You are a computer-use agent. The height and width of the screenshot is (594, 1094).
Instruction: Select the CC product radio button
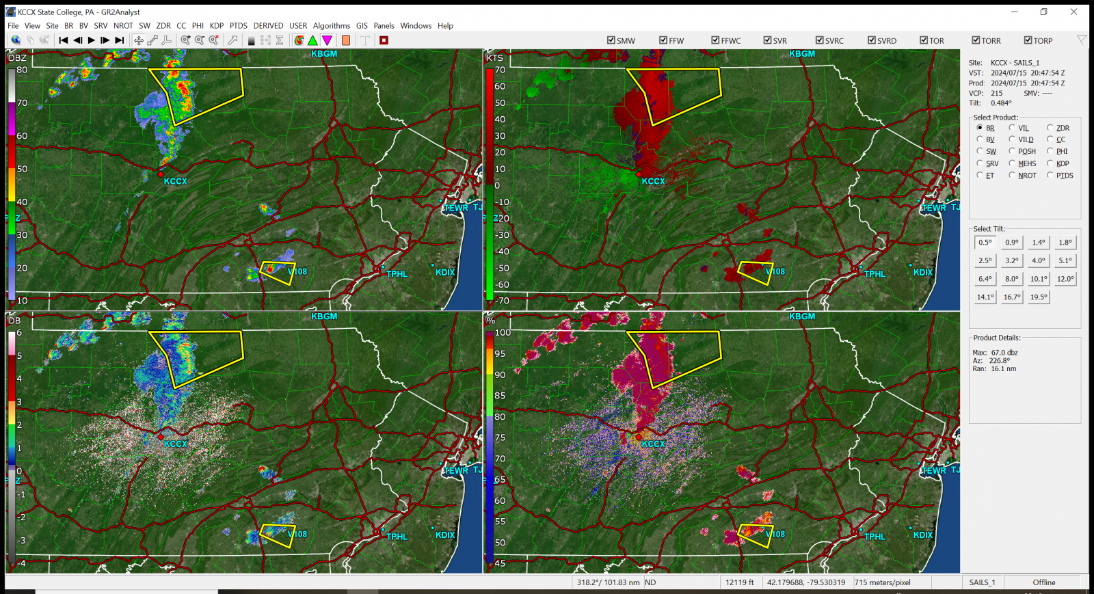point(1050,139)
